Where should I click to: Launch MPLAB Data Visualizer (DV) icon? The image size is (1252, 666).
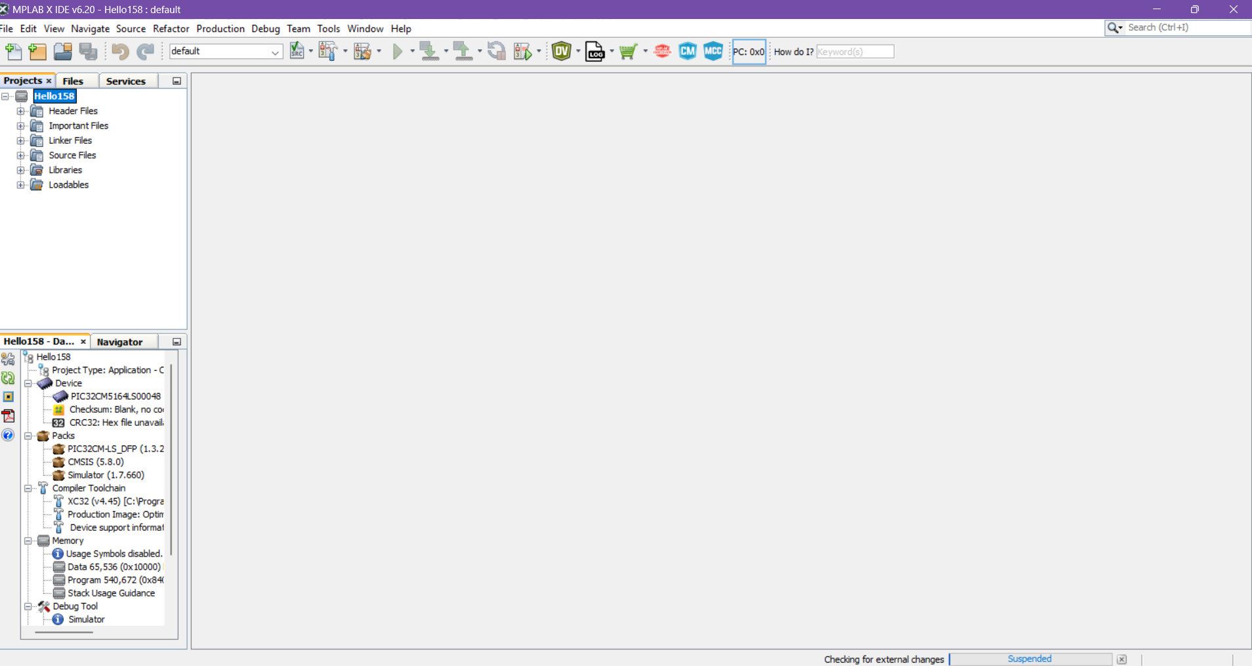pyautogui.click(x=562, y=51)
